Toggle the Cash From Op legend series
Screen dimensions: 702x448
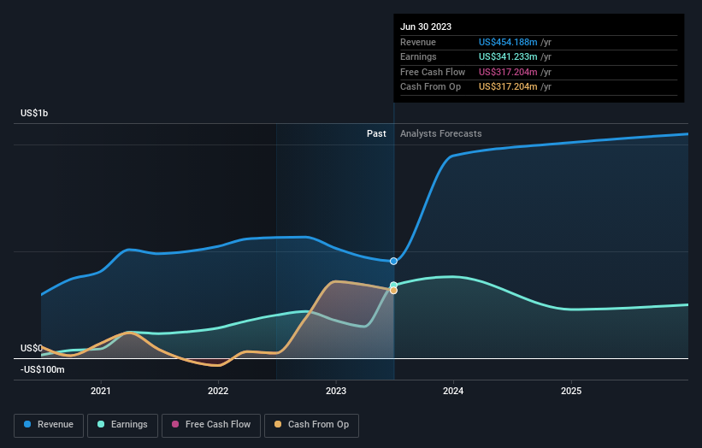pyautogui.click(x=311, y=425)
